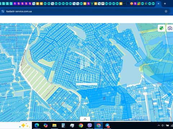Open Viber from the taskbar
The image size is (173, 129).
90,125
